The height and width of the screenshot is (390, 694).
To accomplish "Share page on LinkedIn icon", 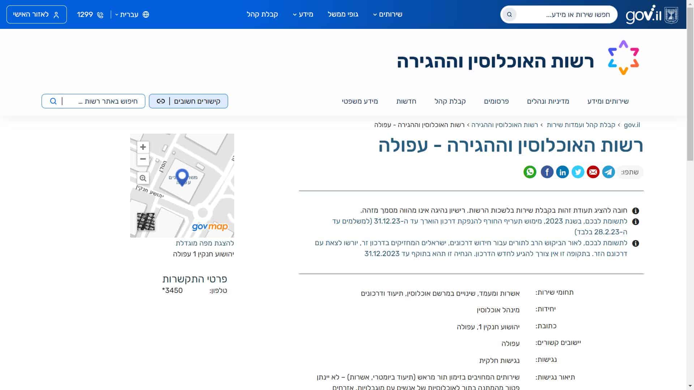I will 562,172.
